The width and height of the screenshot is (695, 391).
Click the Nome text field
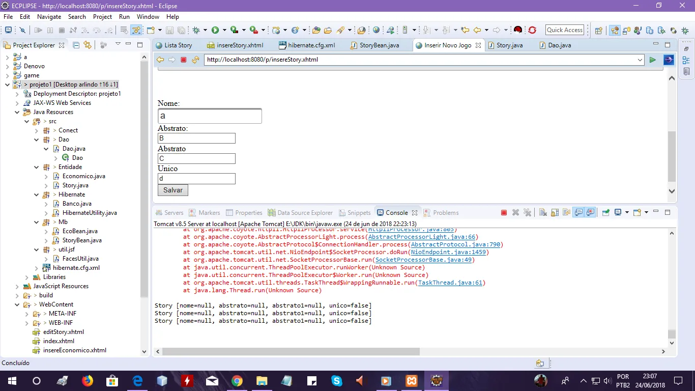click(x=210, y=116)
